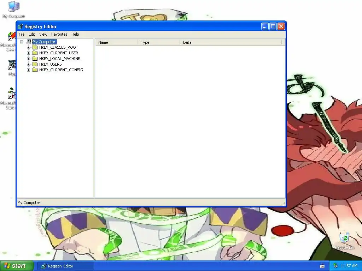362x271 pixels.
Task: Expand HKEY_LOCAL_MACHINE key
Action: tap(28, 59)
